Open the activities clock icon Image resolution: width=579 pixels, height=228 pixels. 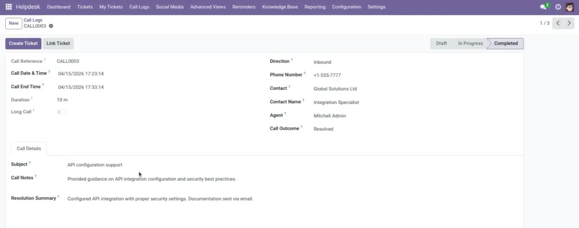[558, 7]
